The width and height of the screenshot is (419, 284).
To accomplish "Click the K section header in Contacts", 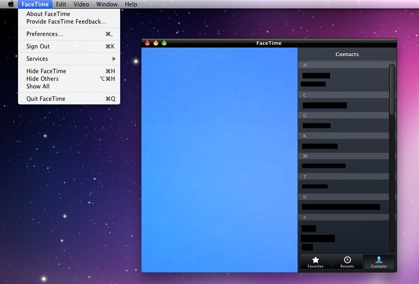I will [x=344, y=136].
